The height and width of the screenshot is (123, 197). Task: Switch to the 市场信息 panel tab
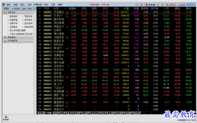[x=15, y=9]
